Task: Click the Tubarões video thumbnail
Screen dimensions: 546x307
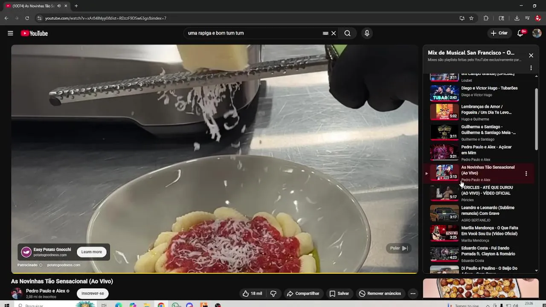Action: tap(444, 93)
